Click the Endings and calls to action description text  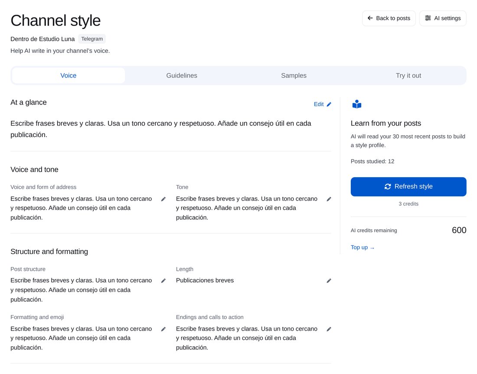click(246, 338)
